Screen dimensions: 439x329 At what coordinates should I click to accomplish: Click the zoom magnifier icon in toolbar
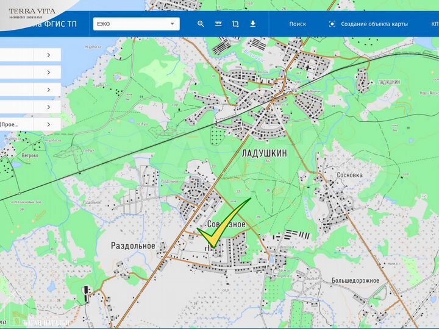click(201, 24)
